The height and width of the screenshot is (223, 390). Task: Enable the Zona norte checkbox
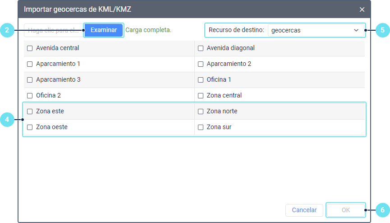(x=201, y=111)
